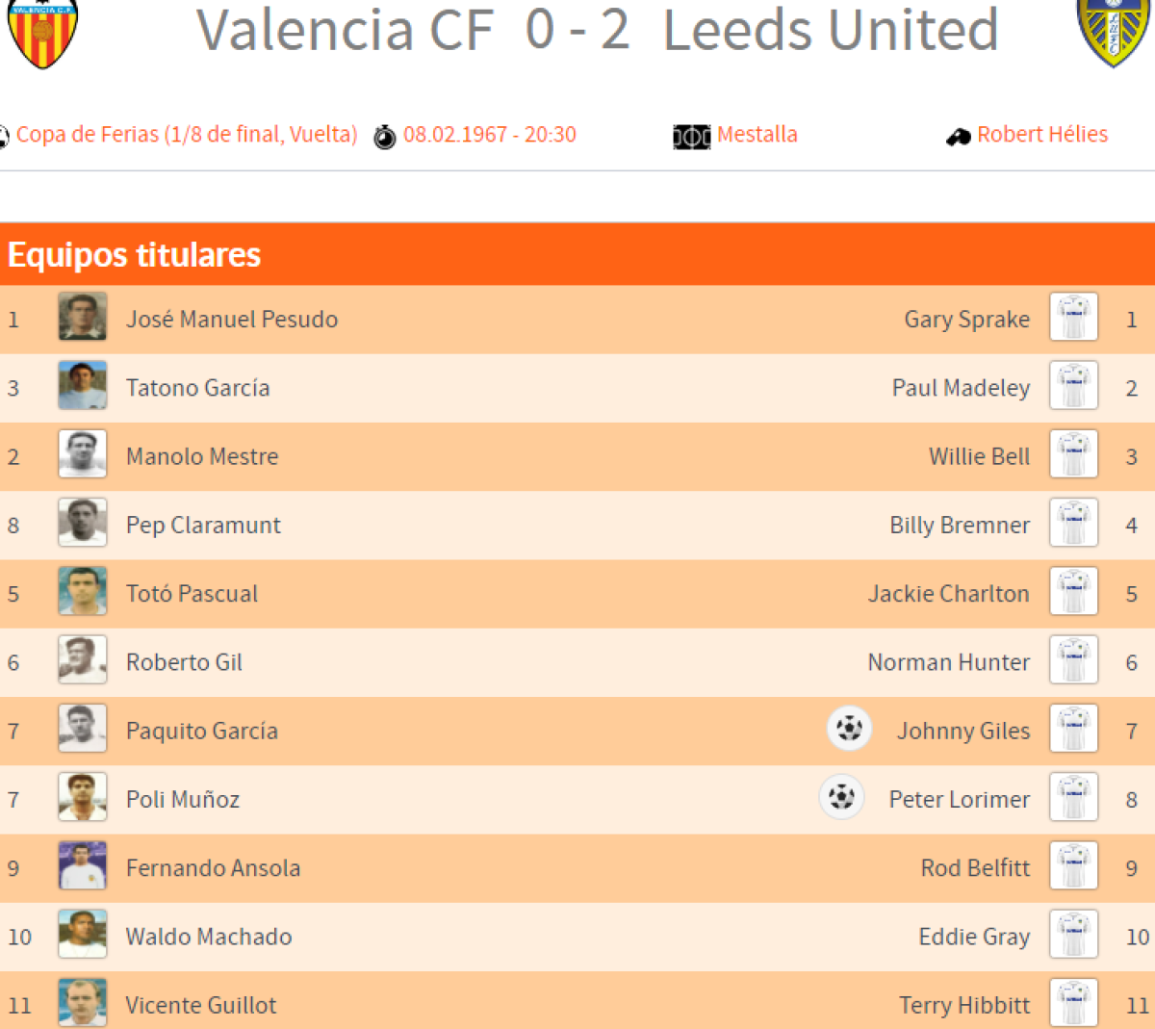Open Pep Claramunt's player page
This screenshot has width=1155, height=1029.
pos(203,526)
